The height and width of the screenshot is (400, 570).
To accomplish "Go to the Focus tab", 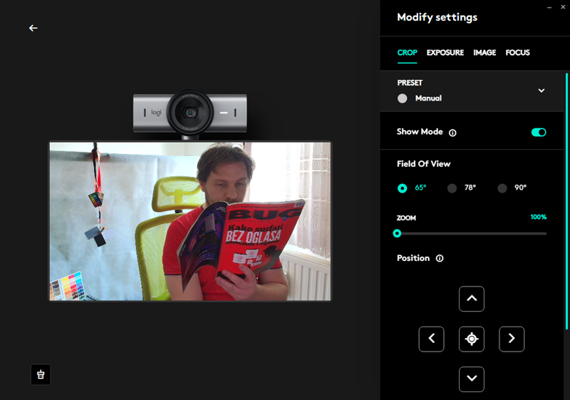I will [x=517, y=53].
